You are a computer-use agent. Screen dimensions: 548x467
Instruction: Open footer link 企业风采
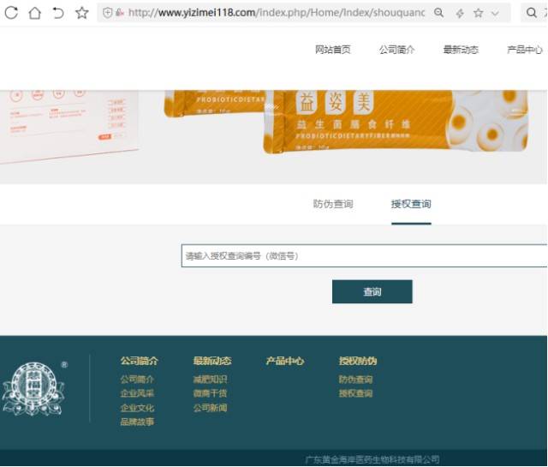click(x=137, y=393)
